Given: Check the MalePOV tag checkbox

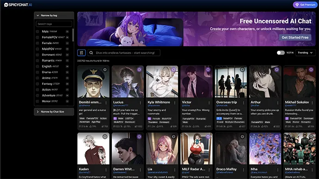Looking at the screenshot, I should 37,49.
